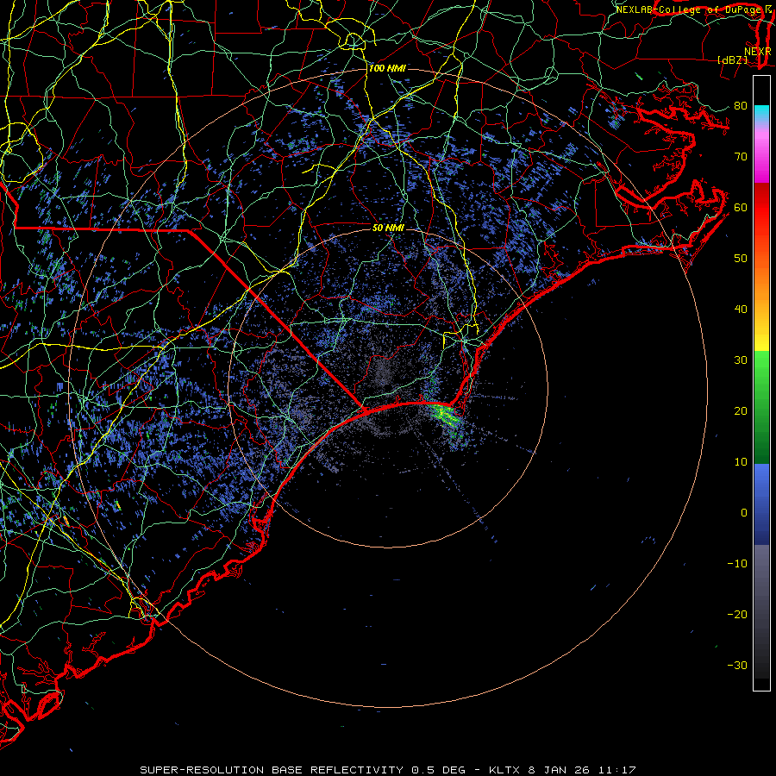Screen dimensions: 776x776
Task: Pick the yellow segment of the color bar
Action: coord(761,336)
